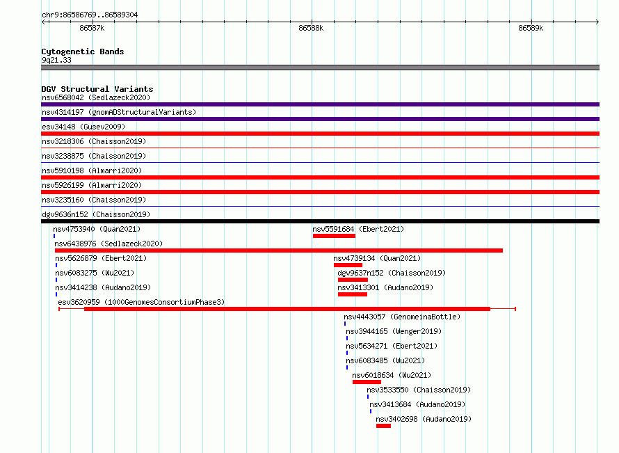Viewport: 619px width, 453px height.
Task: Click the purple bar under nsv6568042
Action: pyautogui.click(x=320, y=104)
